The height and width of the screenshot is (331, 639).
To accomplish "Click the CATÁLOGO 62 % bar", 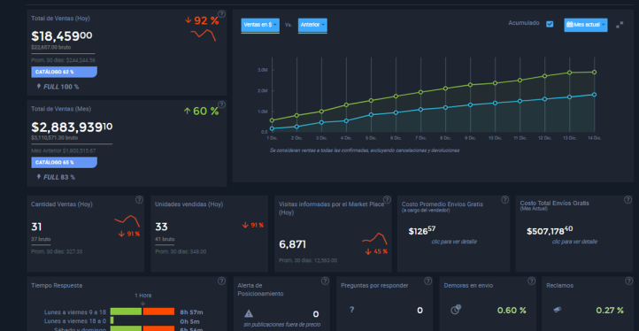I will coord(64,73).
